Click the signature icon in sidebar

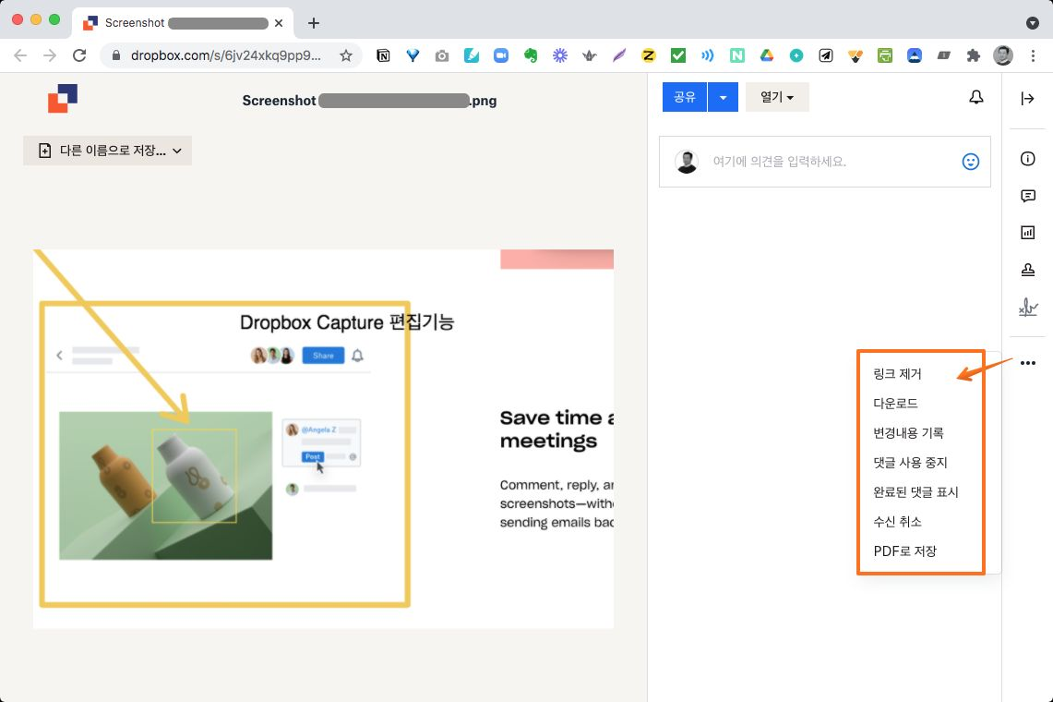coord(1027,308)
